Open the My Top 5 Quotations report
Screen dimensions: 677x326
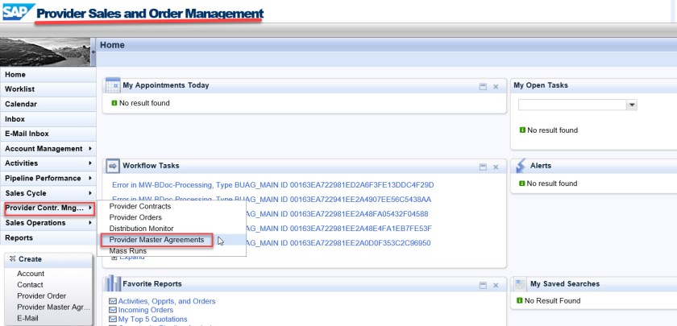153,319
